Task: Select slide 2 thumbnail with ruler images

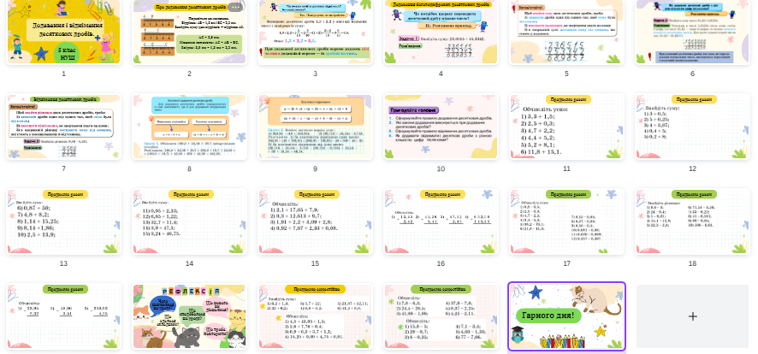Action: (x=189, y=32)
